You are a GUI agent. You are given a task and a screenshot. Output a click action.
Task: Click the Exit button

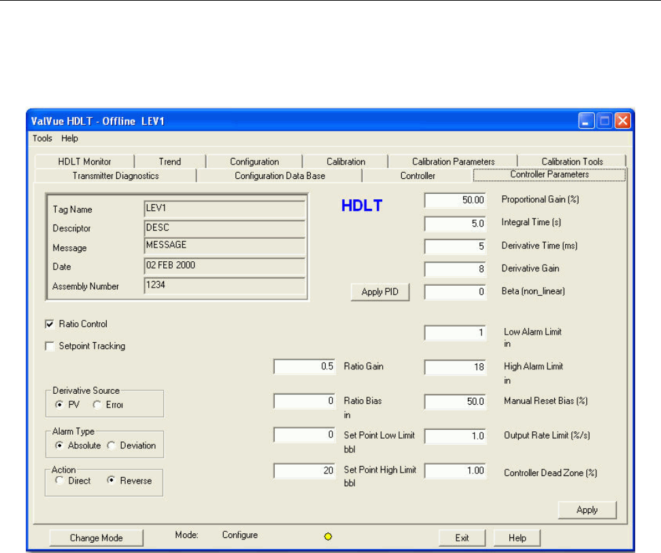462,538
